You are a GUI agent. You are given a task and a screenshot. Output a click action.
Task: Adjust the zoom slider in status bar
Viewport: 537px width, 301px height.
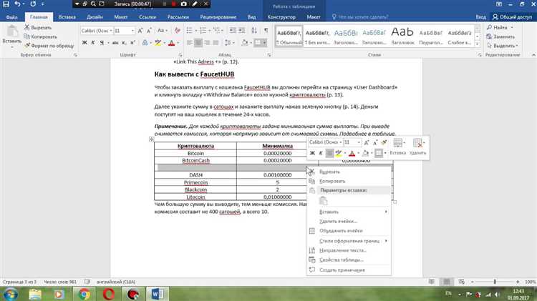[495, 282]
